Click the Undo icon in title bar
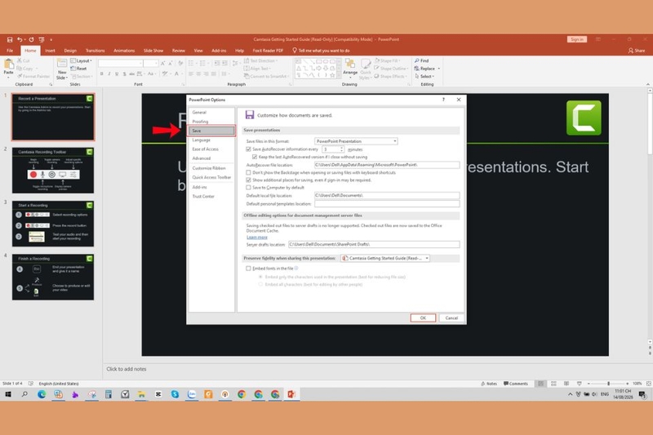 (19, 39)
